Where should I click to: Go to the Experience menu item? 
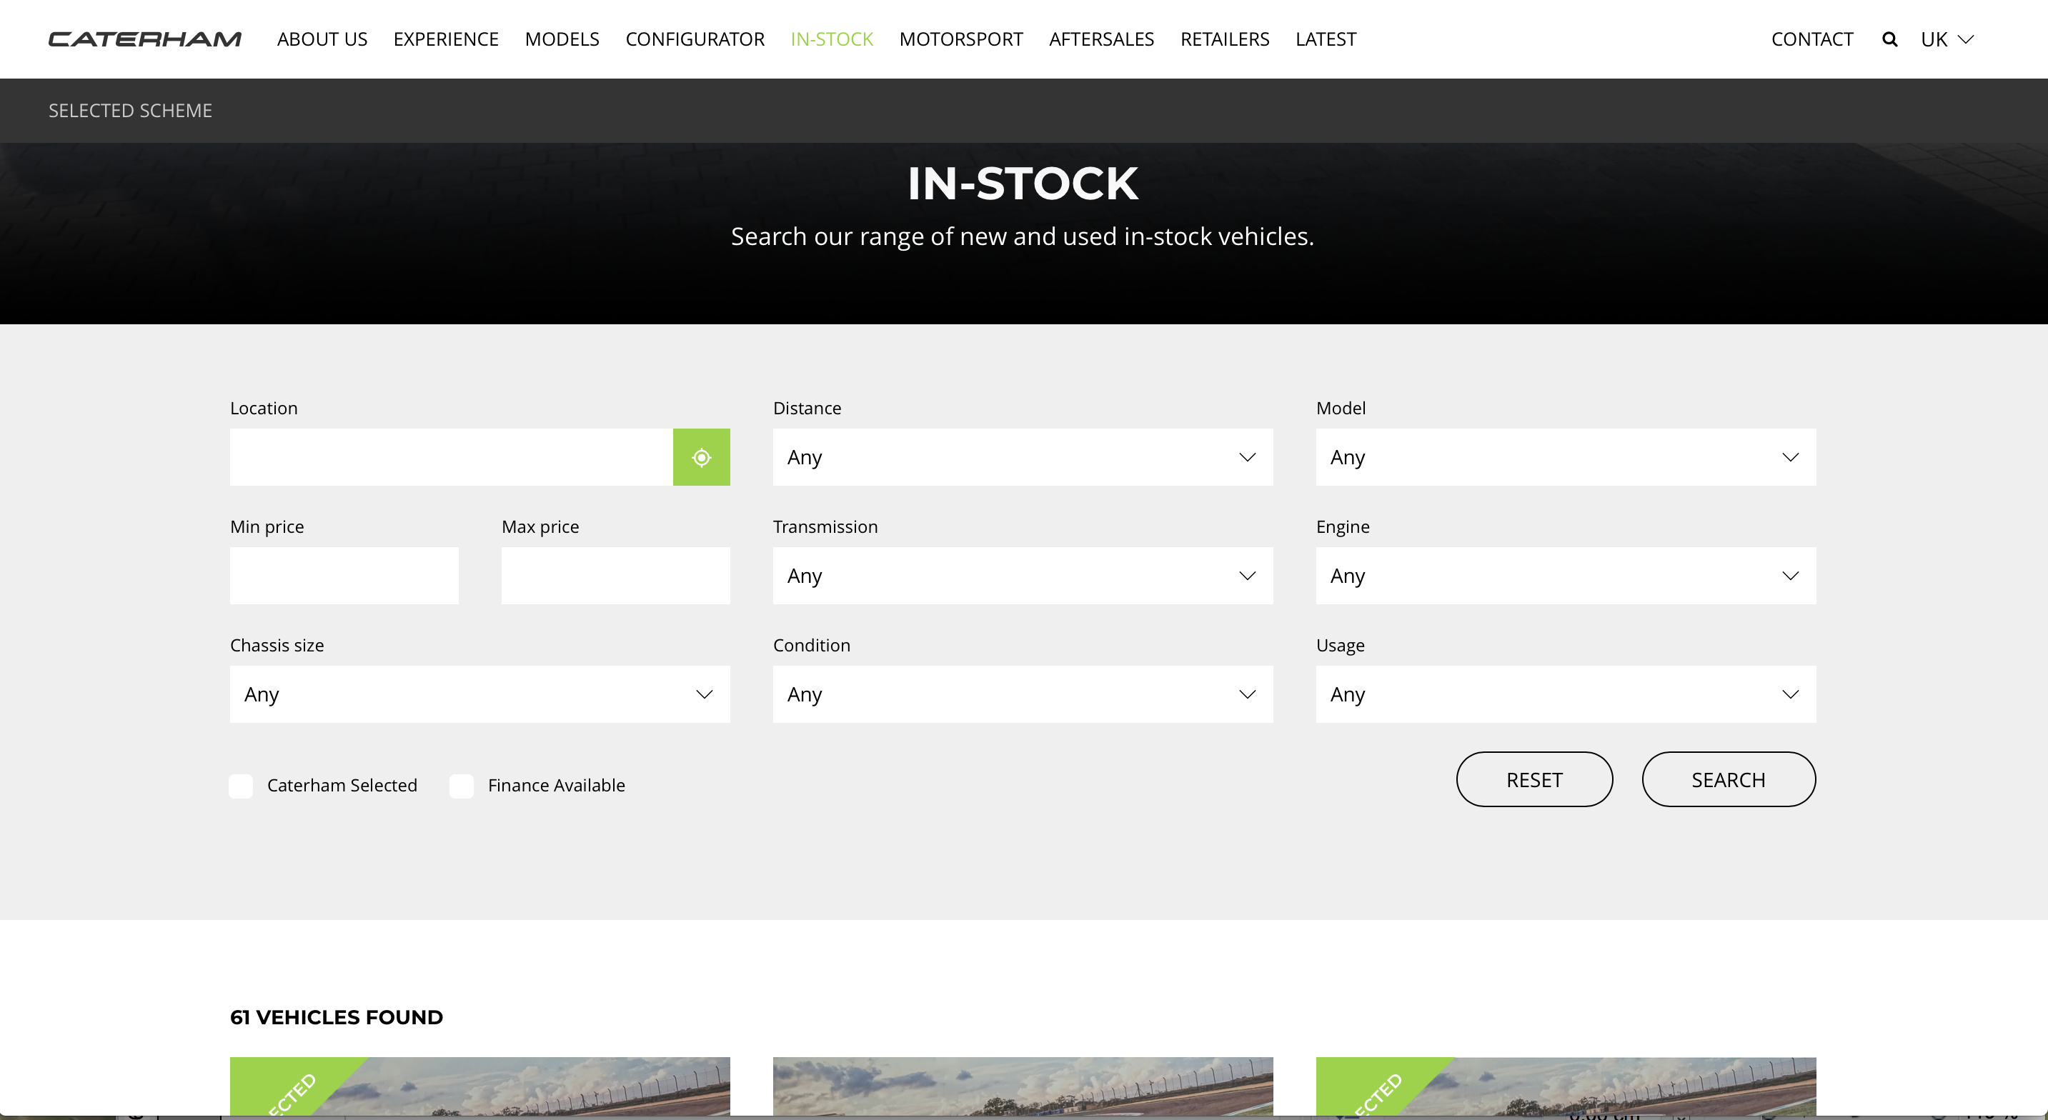click(446, 39)
